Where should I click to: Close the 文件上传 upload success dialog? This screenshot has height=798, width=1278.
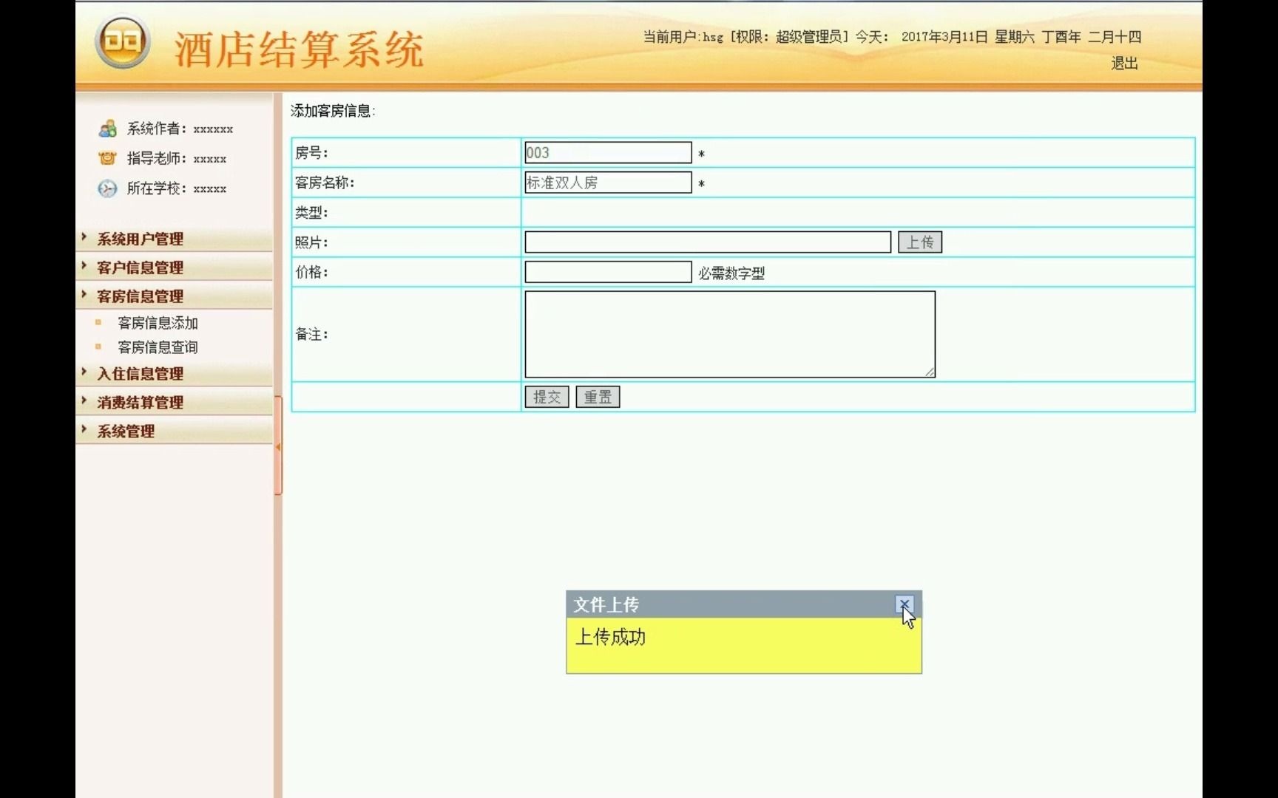905,604
